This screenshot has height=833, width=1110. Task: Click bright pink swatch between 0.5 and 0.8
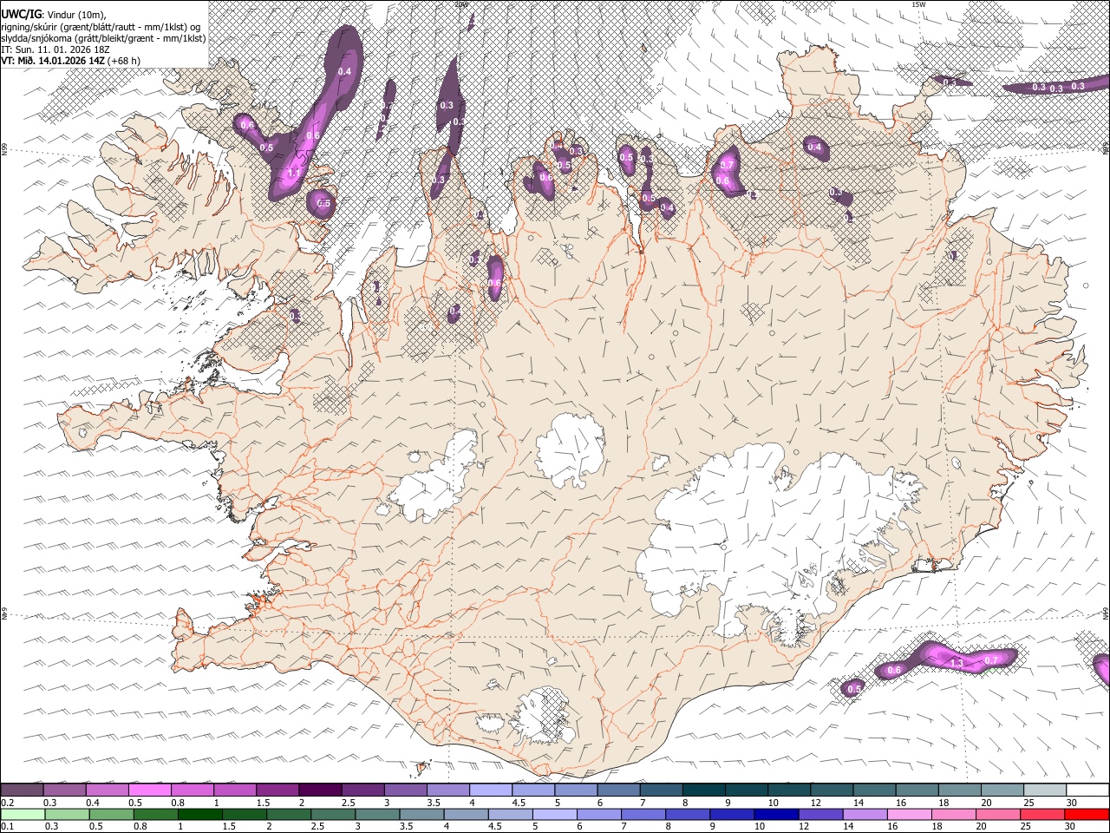click(x=149, y=790)
